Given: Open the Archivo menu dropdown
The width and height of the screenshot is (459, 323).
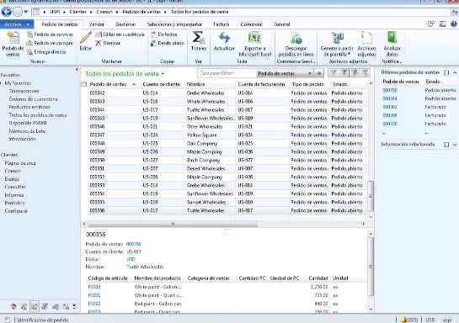Looking at the screenshot, I should pyautogui.click(x=17, y=24).
